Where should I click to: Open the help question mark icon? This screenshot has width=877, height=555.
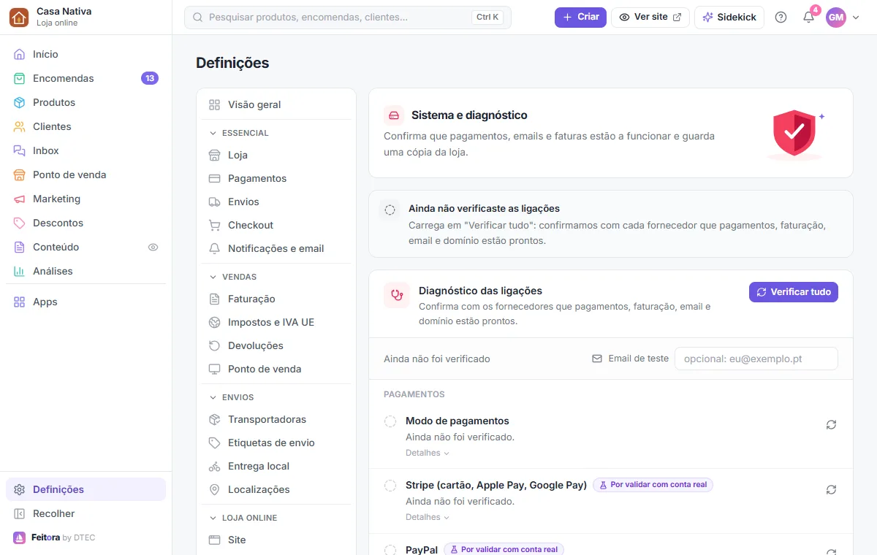click(x=781, y=17)
